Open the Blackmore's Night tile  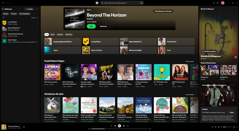point(138,50)
